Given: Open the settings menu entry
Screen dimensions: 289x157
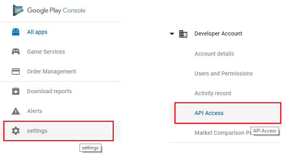Looking at the screenshot, I should click(59, 131).
